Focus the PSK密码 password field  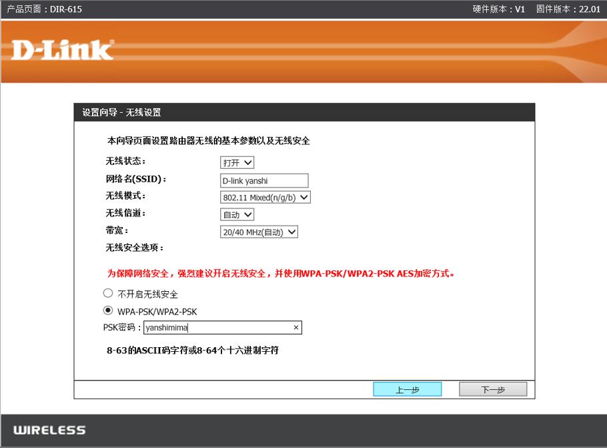click(x=217, y=328)
